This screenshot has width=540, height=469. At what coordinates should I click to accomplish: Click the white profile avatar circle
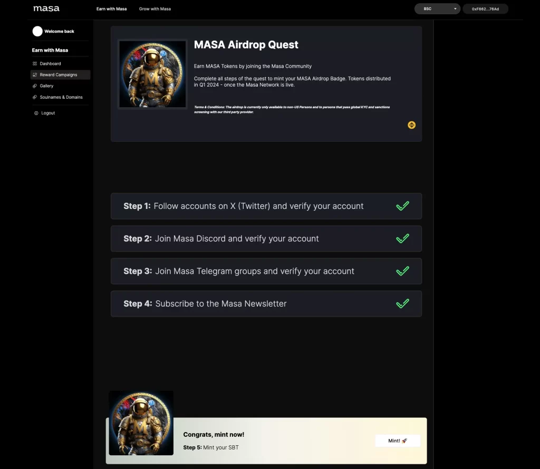(x=37, y=31)
